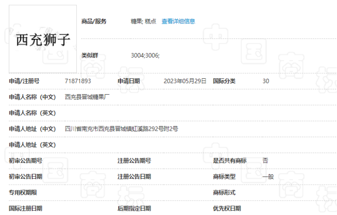Click the 初审公告期号 label
337x215 pixels.
[x=25, y=160]
